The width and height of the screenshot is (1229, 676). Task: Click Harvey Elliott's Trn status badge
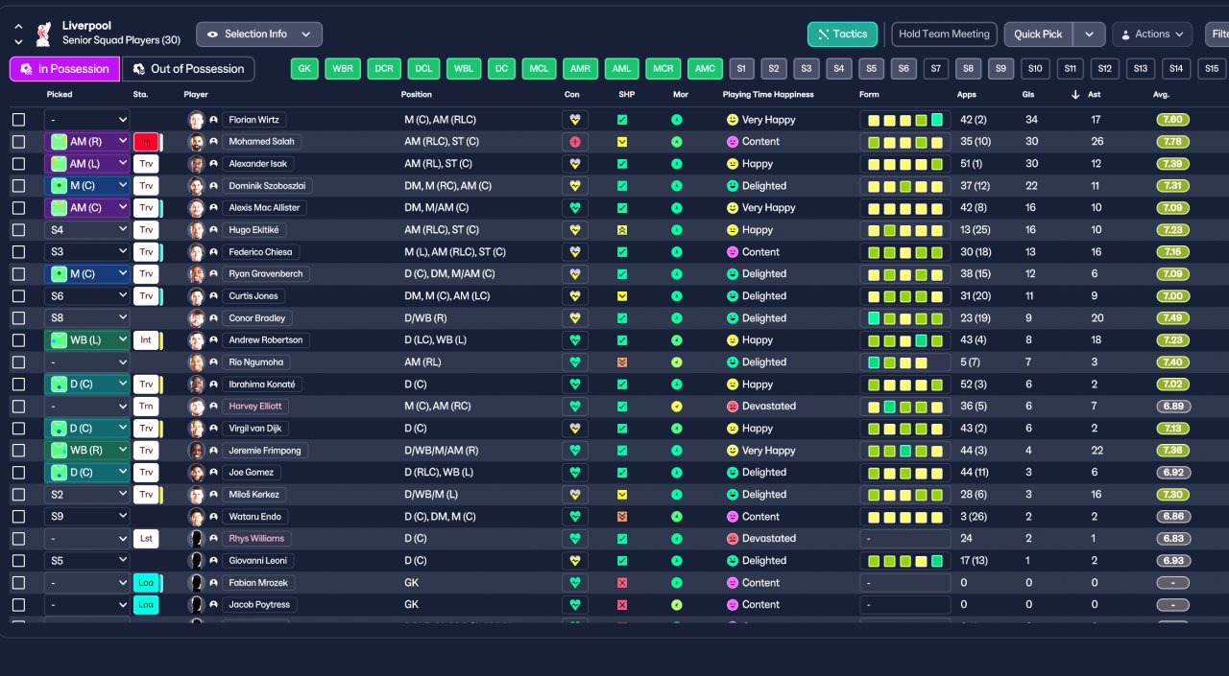(x=146, y=407)
